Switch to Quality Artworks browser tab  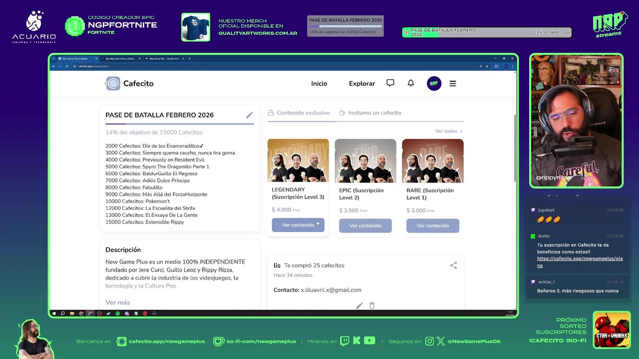[x=164, y=58]
